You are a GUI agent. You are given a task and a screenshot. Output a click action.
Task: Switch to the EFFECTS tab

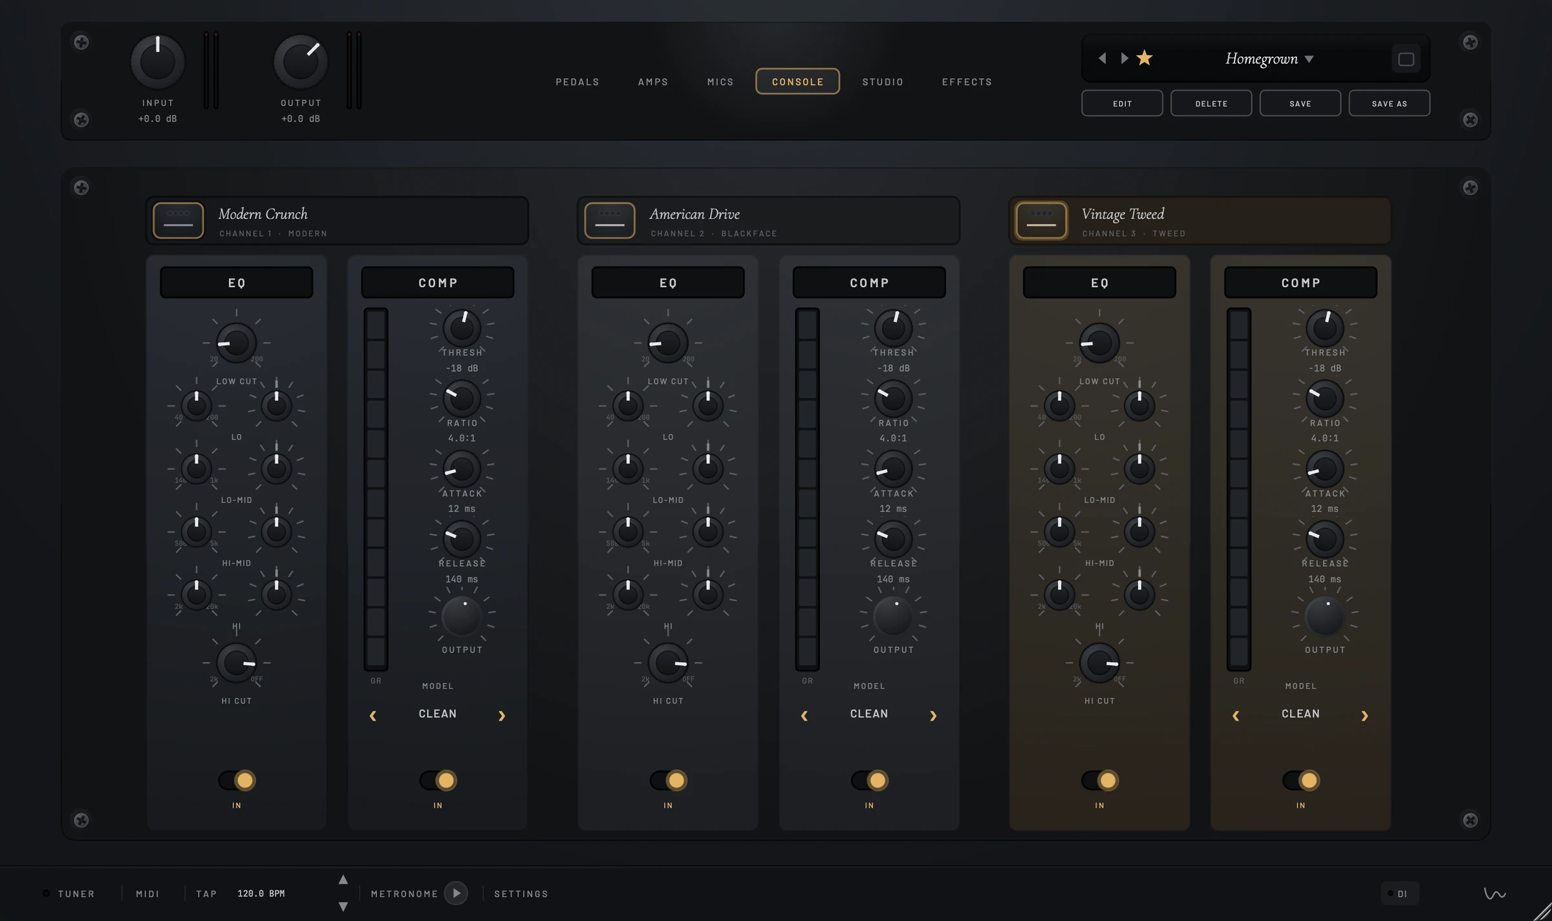(x=967, y=81)
